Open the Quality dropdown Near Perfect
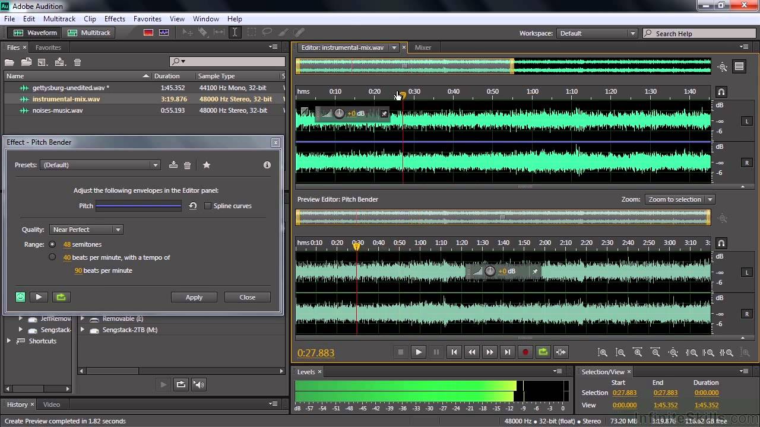This screenshot has width=760, height=427. point(86,230)
